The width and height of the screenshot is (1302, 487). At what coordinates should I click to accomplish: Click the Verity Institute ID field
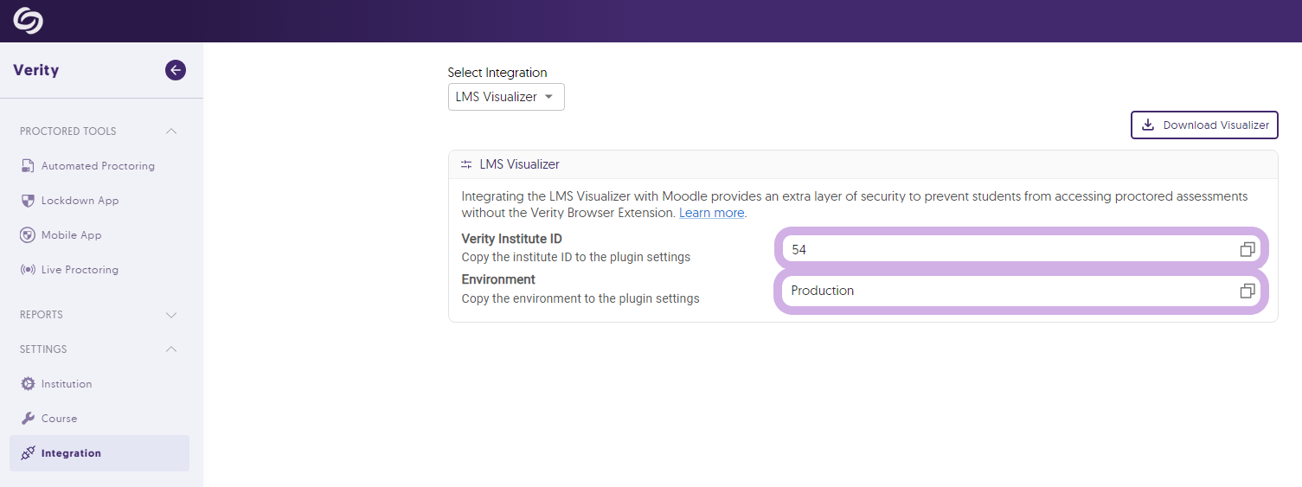1004,249
